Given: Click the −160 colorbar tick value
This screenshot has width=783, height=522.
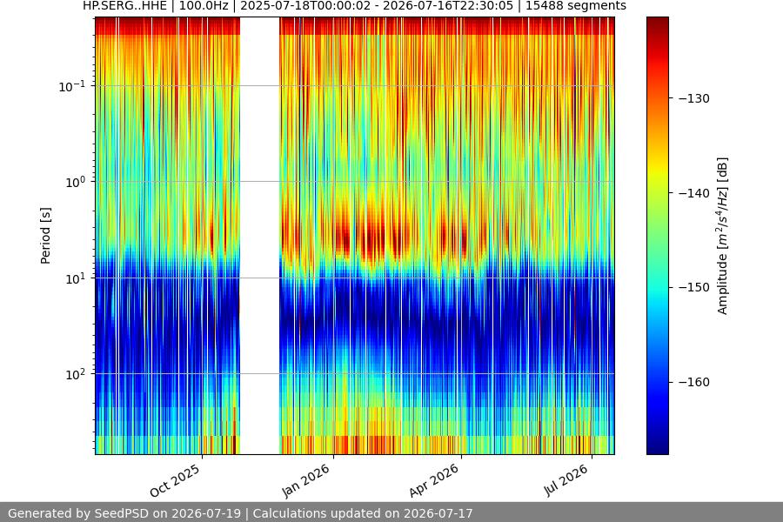Looking at the screenshot, I should pos(693,382).
